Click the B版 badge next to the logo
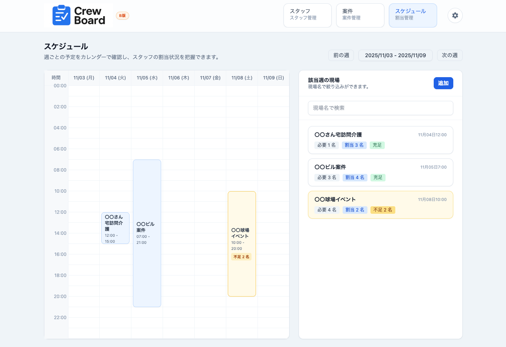 (122, 16)
